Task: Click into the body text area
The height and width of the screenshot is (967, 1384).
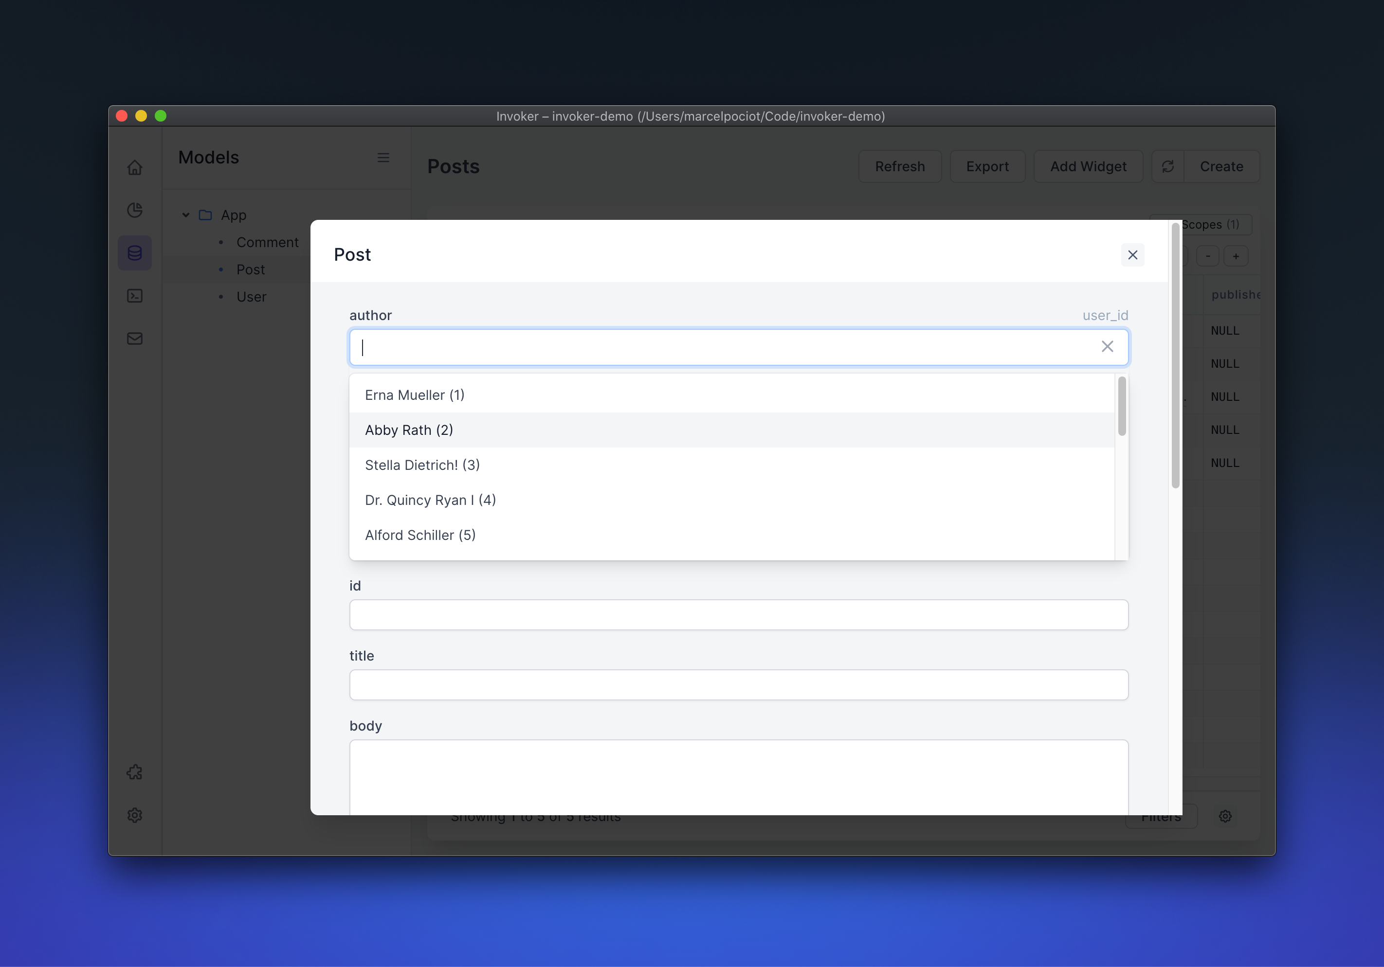Action: [738, 777]
